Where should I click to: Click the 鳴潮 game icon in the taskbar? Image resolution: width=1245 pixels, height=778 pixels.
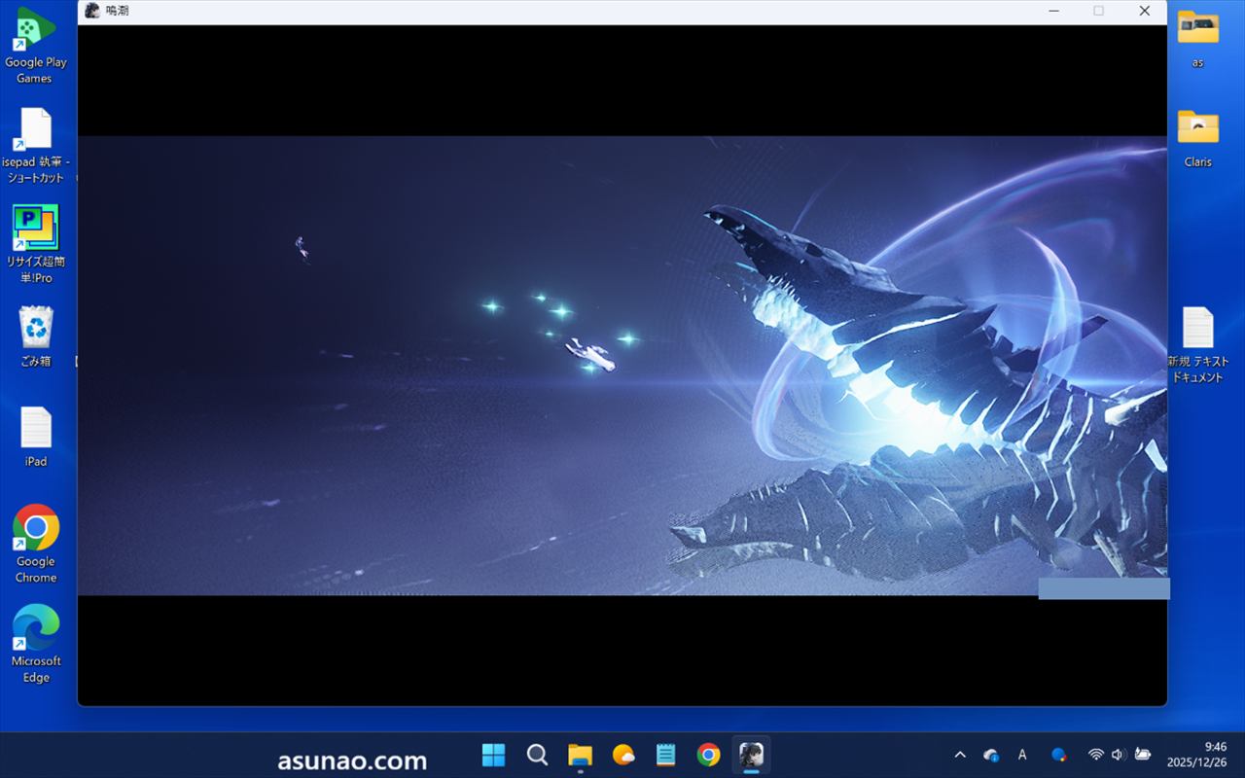pyautogui.click(x=751, y=755)
